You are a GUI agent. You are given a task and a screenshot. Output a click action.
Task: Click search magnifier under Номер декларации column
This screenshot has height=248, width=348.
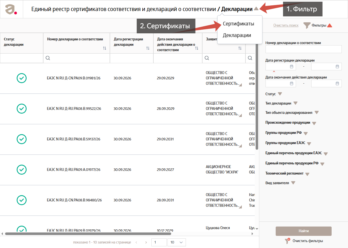coord(48,58)
